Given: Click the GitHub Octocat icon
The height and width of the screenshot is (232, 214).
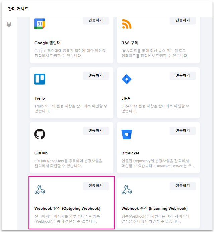Looking at the screenshot, I should (x=40, y=134).
